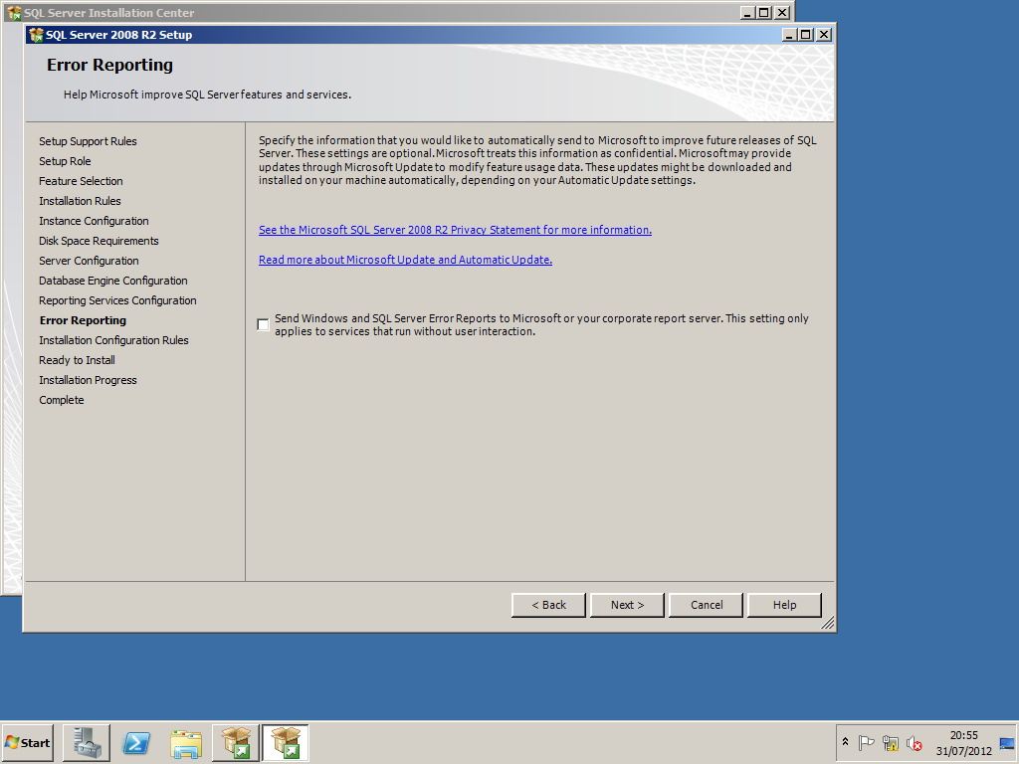Open network status icon in system tray
1019x764 pixels.
(890, 742)
